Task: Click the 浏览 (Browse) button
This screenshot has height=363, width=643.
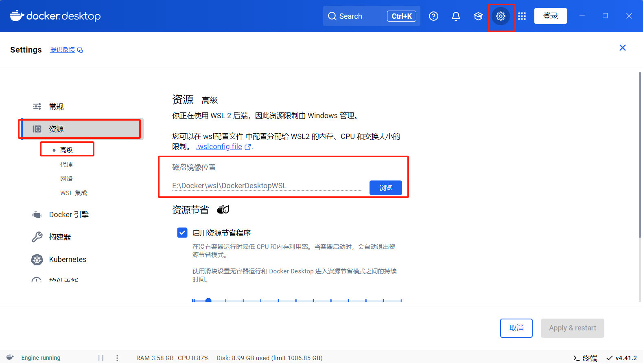Action: pos(386,188)
